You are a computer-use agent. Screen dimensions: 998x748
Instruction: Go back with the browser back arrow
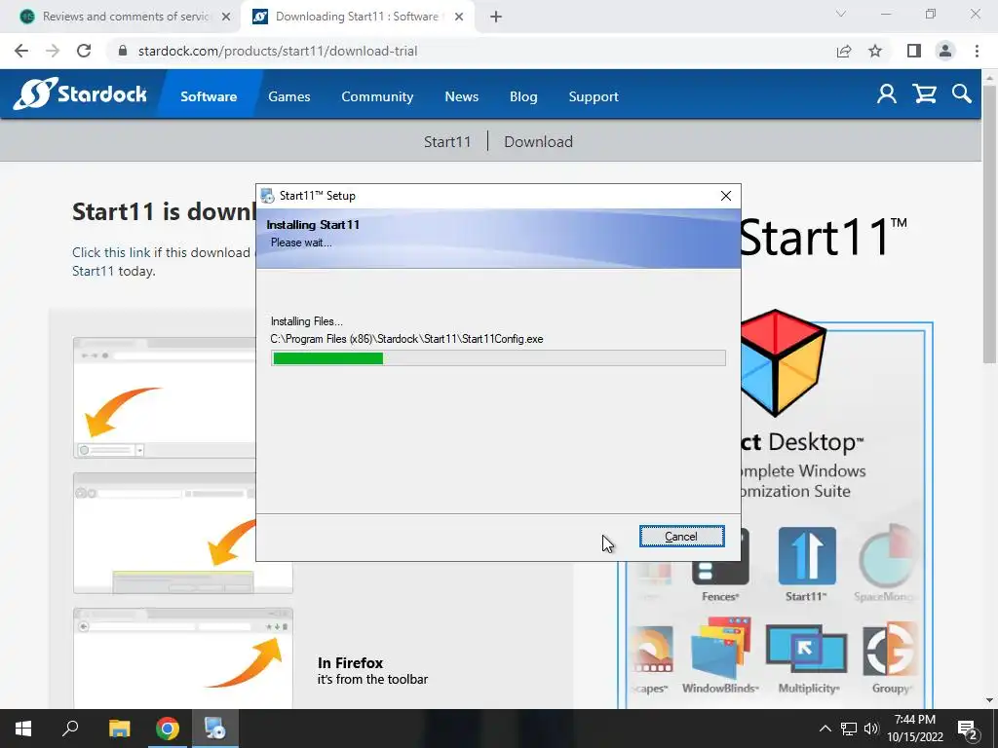(x=21, y=51)
